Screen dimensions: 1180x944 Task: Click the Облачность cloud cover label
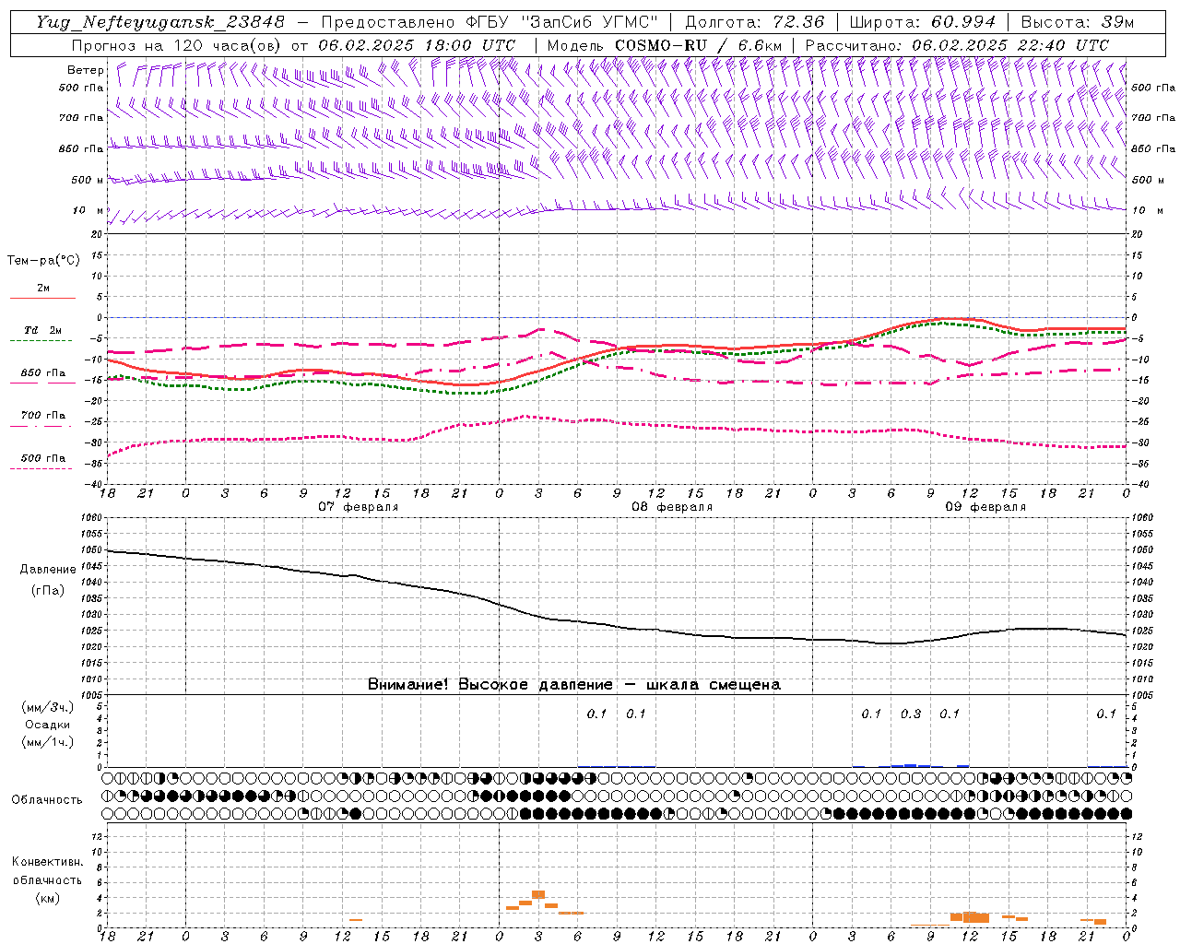[x=47, y=799]
